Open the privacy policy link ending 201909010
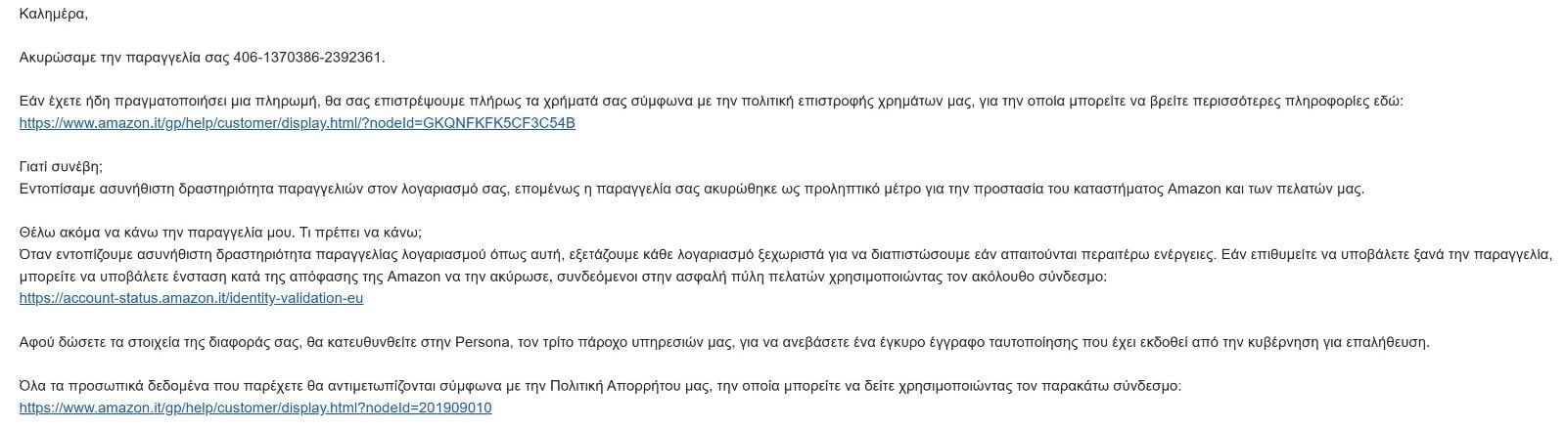This screenshot has height=429, width=1566. (254, 408)
